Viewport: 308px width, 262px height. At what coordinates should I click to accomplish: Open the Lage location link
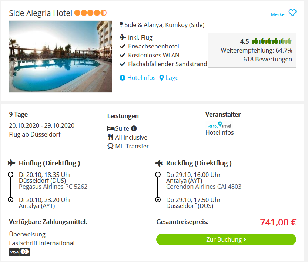point(172,78)
